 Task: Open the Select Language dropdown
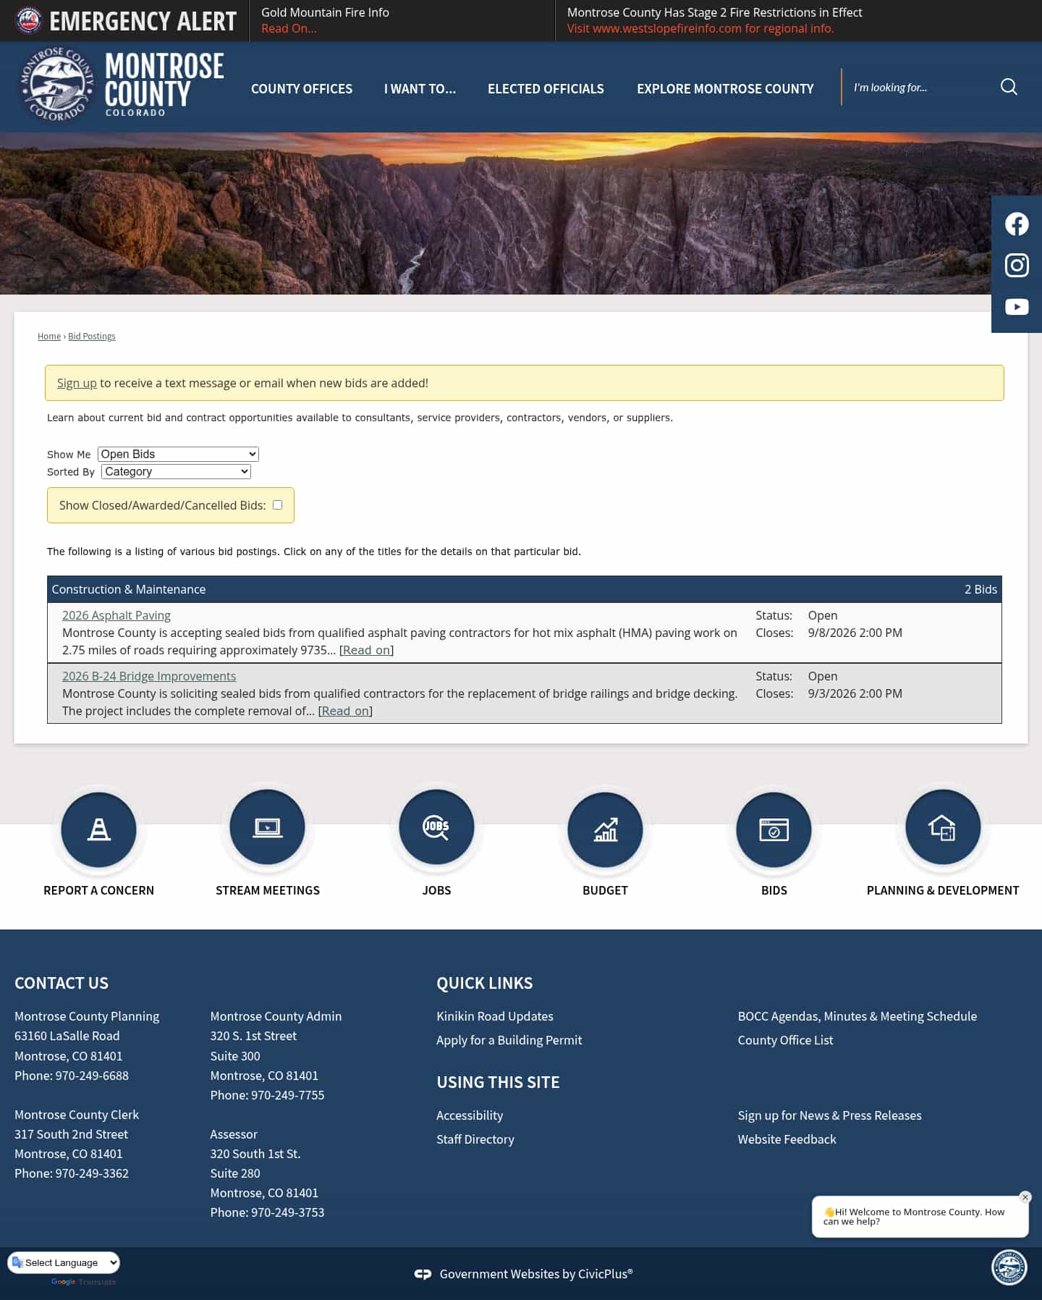(64, 1262)
